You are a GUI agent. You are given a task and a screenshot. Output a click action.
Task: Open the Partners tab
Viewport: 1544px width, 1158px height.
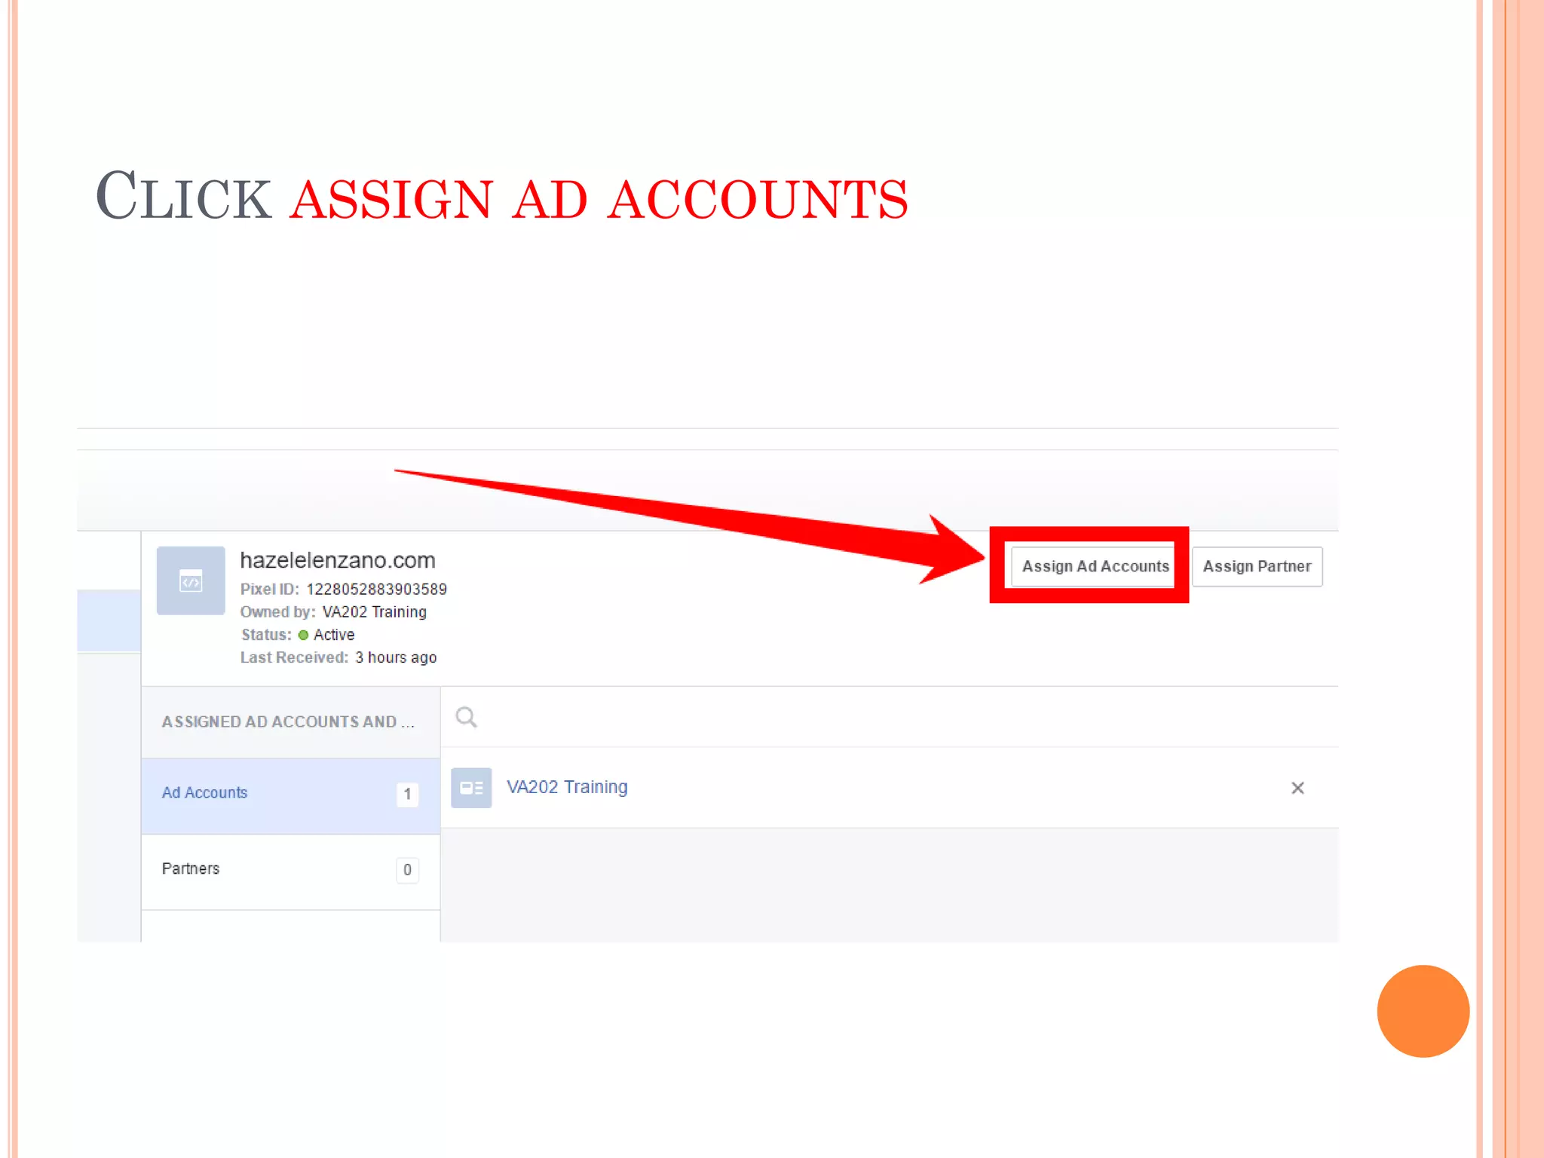coord(290,872)
